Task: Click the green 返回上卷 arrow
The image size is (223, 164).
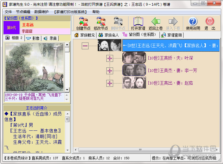Action: click(155, 23)
